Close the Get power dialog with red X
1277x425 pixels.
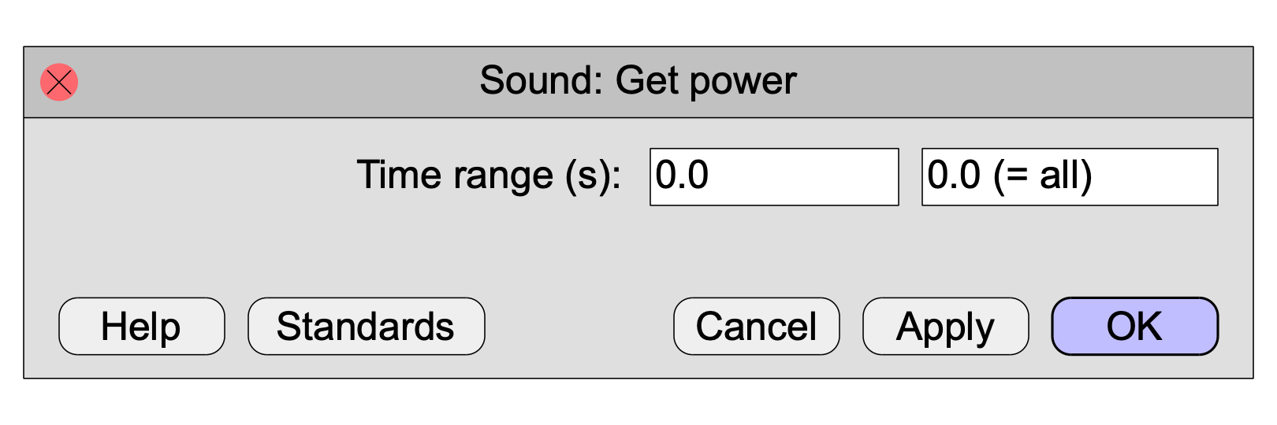tap(59, 82)
